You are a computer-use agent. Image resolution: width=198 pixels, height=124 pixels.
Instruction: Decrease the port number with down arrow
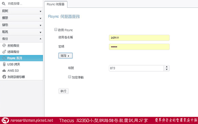[x=167, y=70]
